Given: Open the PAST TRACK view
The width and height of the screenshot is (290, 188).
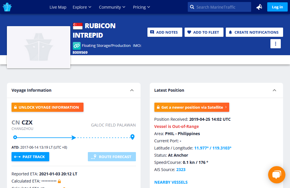Looking at the screenshot, I should 30,157.
